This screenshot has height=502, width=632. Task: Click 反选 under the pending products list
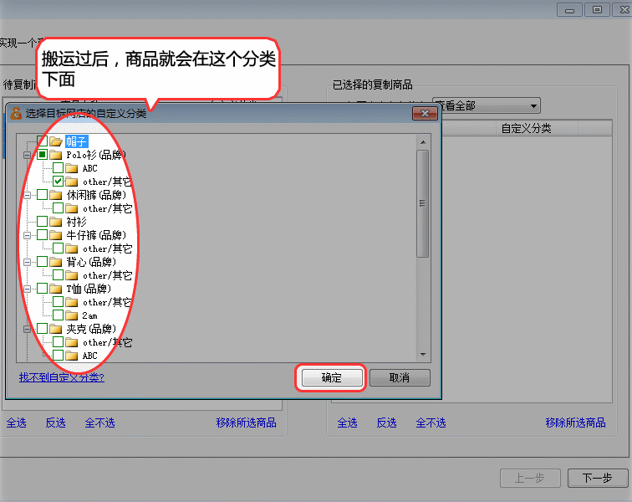click(56, 423)
